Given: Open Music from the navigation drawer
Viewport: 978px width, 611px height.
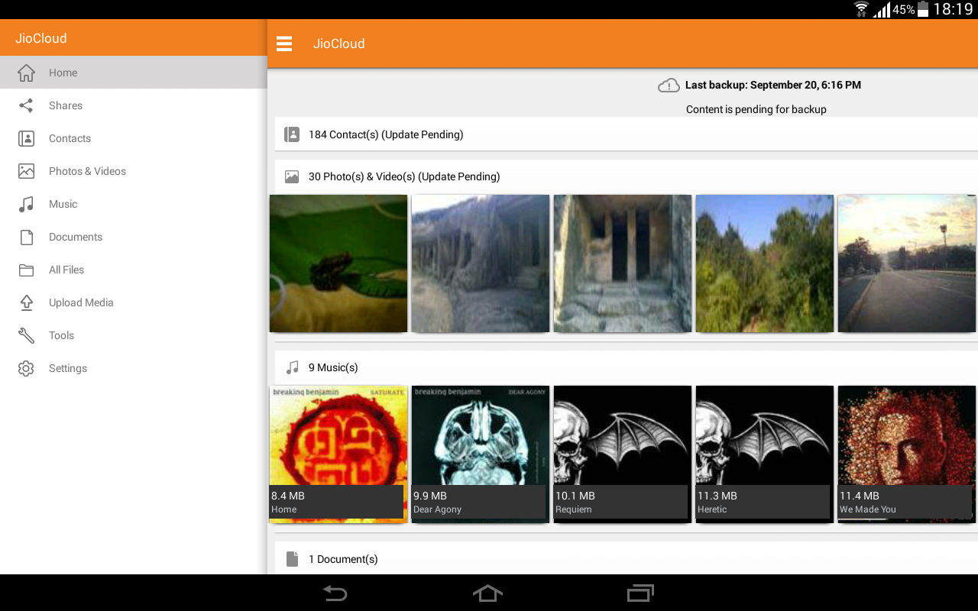Looking at the screenshot, I should pyautogui.click(x=134, y=204).
